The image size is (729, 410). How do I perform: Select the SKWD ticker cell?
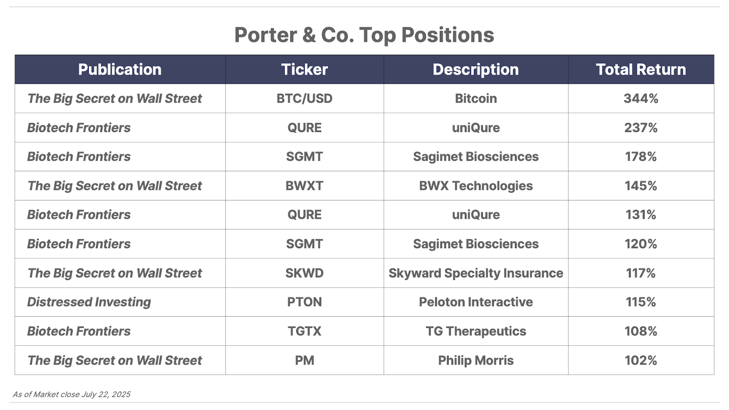click(304, 273)
